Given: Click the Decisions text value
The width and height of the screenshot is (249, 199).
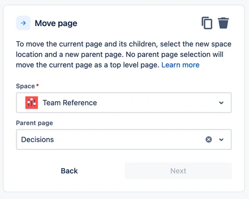Looking at the screenshot, I should click(37, 139).
